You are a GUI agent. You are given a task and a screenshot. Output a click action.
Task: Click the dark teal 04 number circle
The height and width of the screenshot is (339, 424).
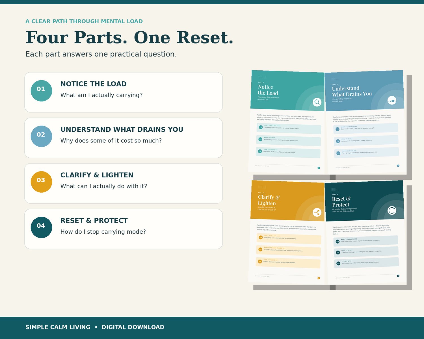[x=41, y=227]
